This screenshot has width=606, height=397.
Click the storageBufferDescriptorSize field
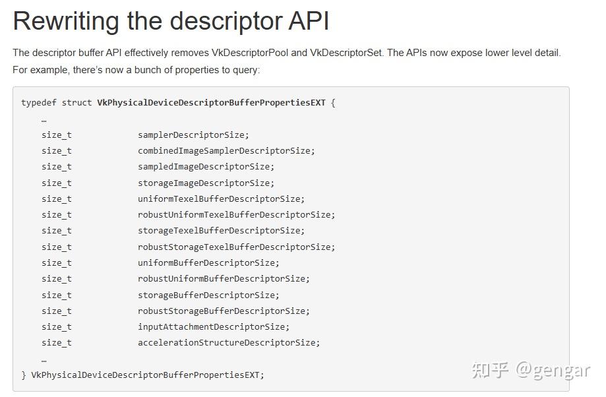[208, 295]
